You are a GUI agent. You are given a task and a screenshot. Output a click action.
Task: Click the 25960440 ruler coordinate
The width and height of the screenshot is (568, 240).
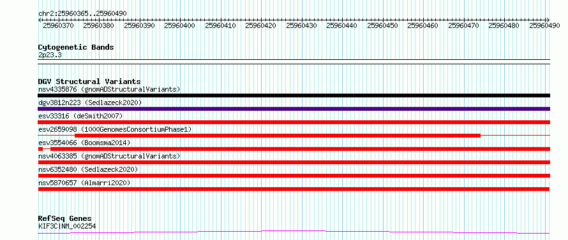(342, 25)
